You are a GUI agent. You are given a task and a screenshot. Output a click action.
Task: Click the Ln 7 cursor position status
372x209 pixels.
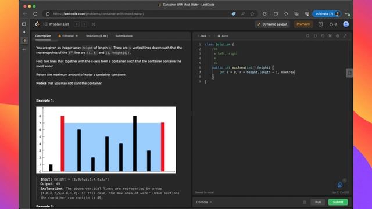[x=341, y=192]
